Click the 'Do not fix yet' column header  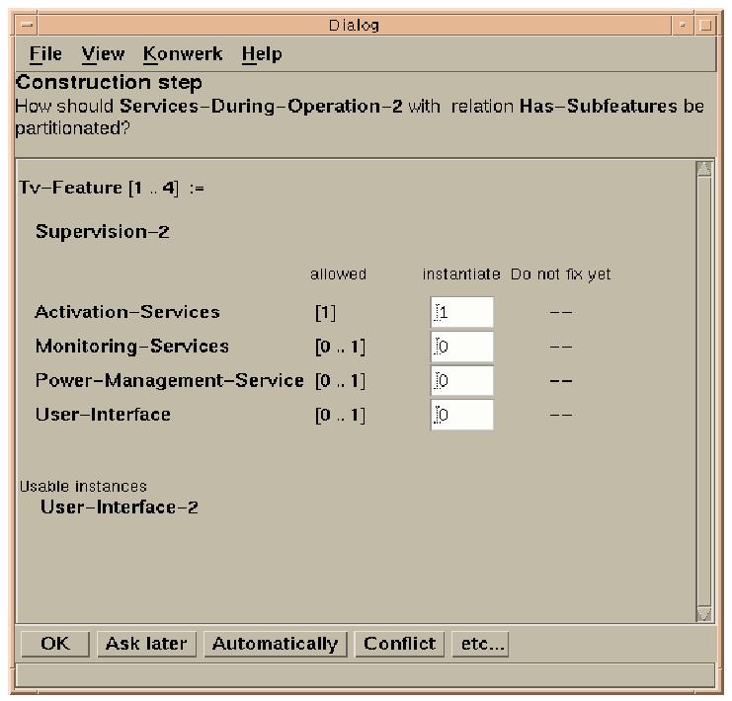click(561, 274)
